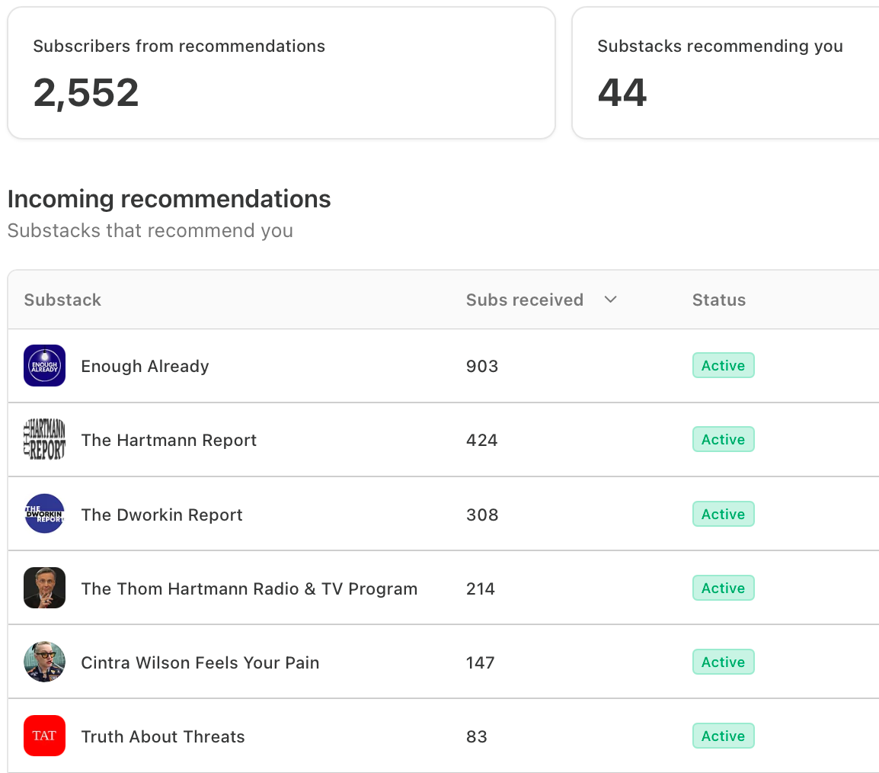This screenshot has height=773, width=879.
Task: Select the 308 subs received value
Action: [482, 515]
